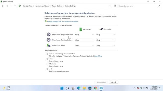Toggle Sleep checkbox in Shutdown settings
Image resolution: width=163 pixels, height=91 pixels.
pyautogui.click(x=47, y=59)
